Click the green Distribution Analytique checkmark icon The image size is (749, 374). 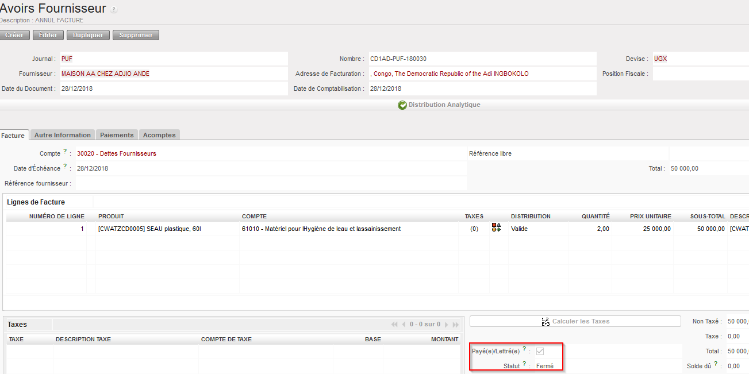coord(402,105)
